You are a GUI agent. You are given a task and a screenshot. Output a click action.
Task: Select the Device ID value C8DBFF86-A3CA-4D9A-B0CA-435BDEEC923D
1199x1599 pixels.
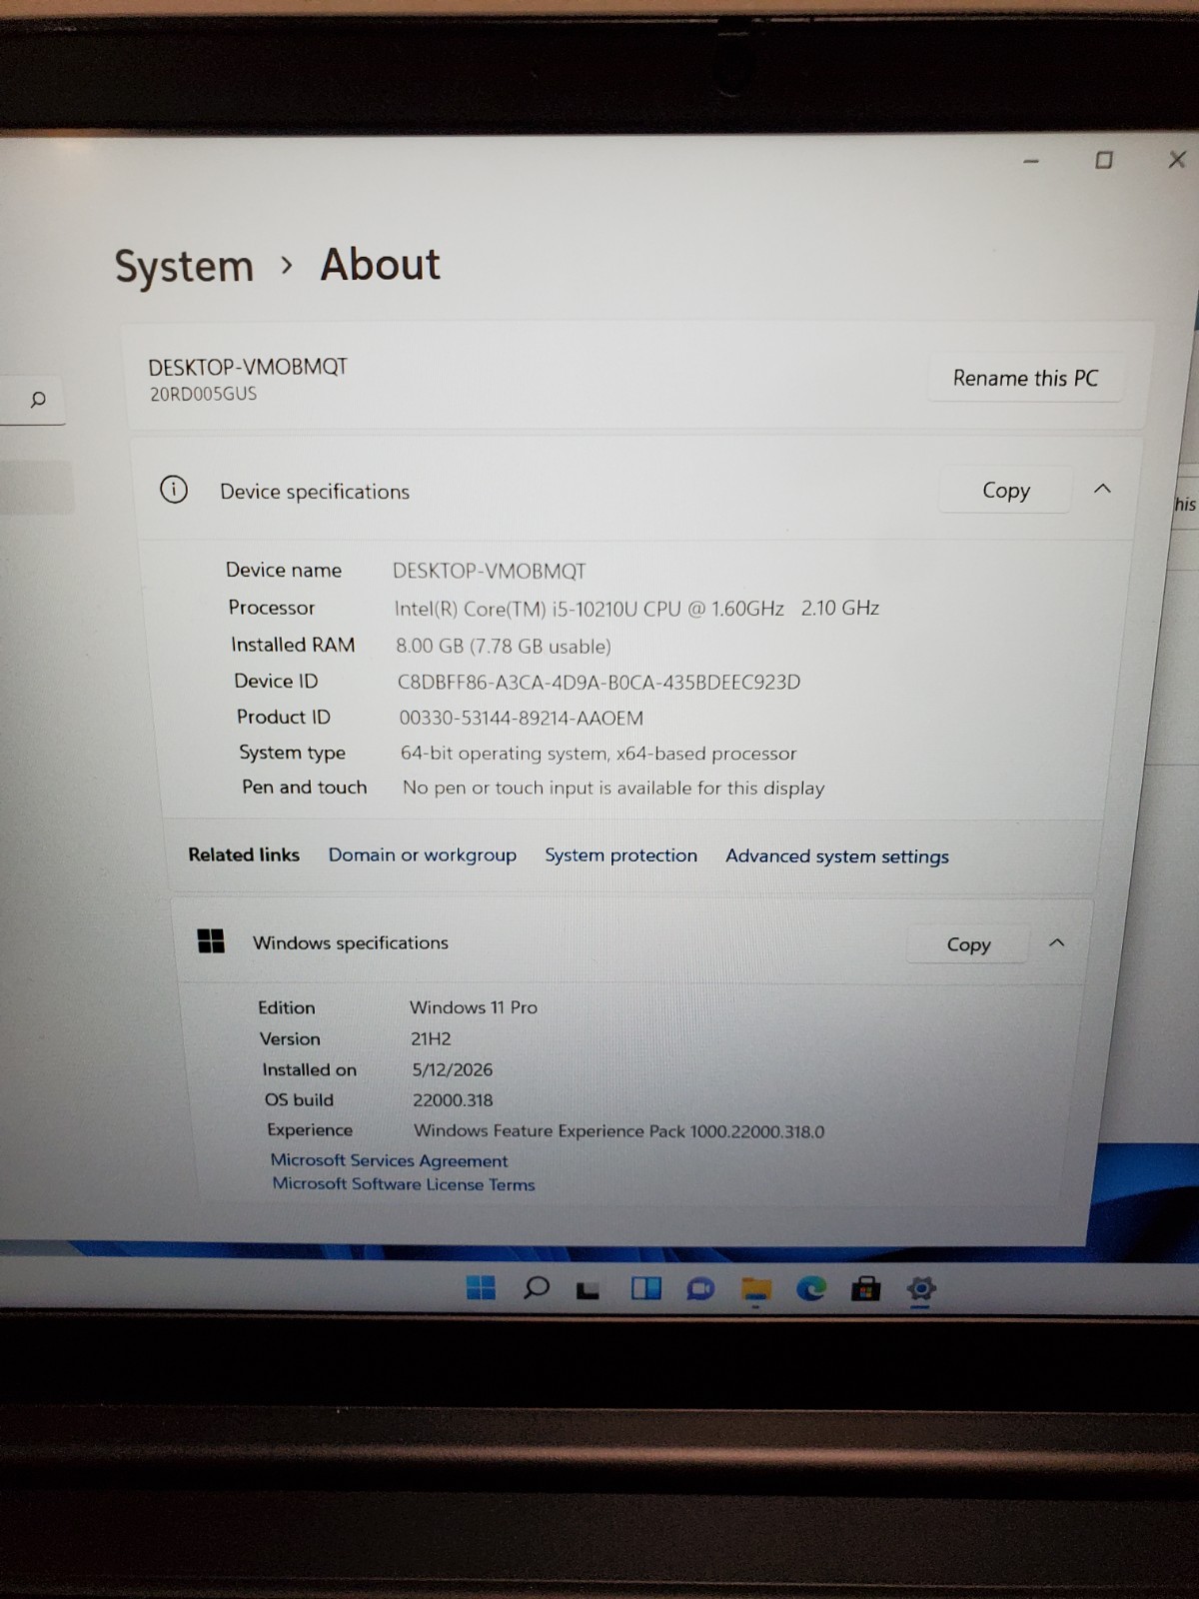pyautogui.click(x=599, y=683)
